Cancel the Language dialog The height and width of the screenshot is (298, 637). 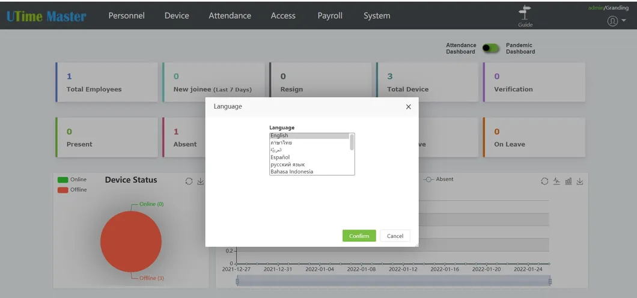click(x=395, y=236)
